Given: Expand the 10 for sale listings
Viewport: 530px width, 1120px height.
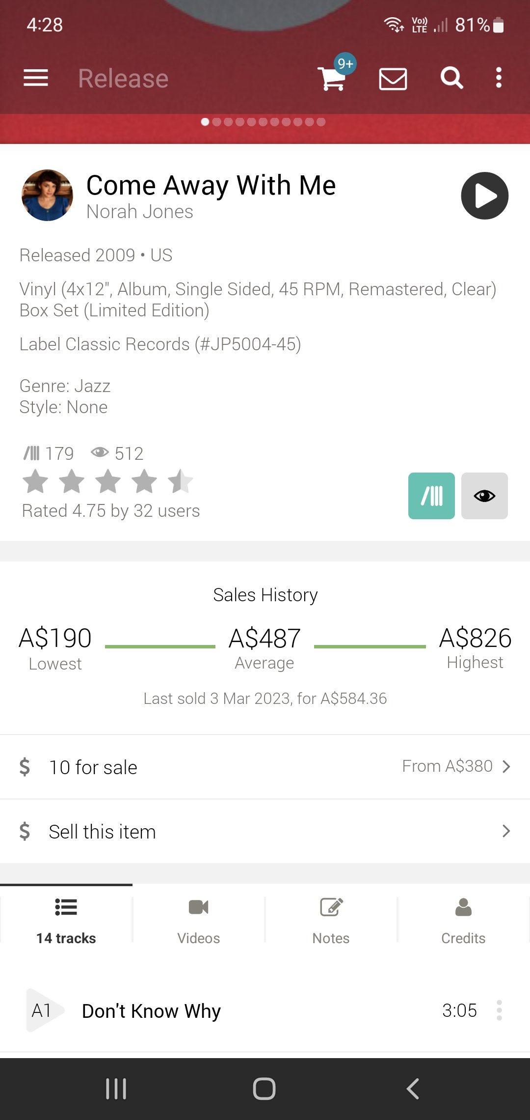Looking at the screenshot, I should 265,767.
